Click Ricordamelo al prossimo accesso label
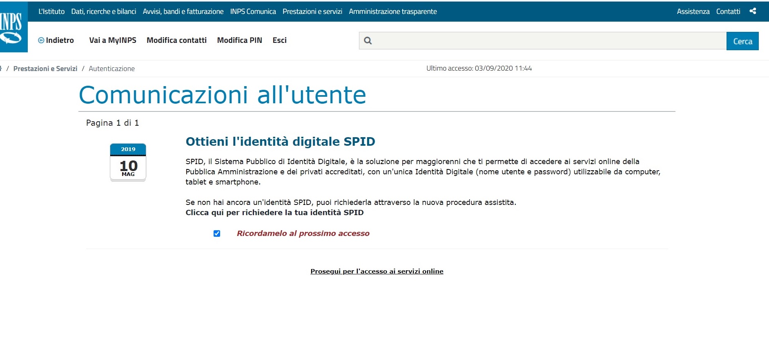 coord(303,234)
